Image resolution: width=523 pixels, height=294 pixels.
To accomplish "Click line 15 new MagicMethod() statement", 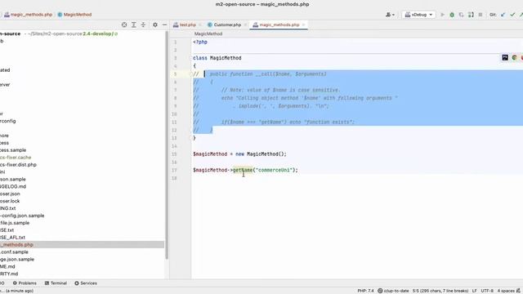I will coord(239,154).
